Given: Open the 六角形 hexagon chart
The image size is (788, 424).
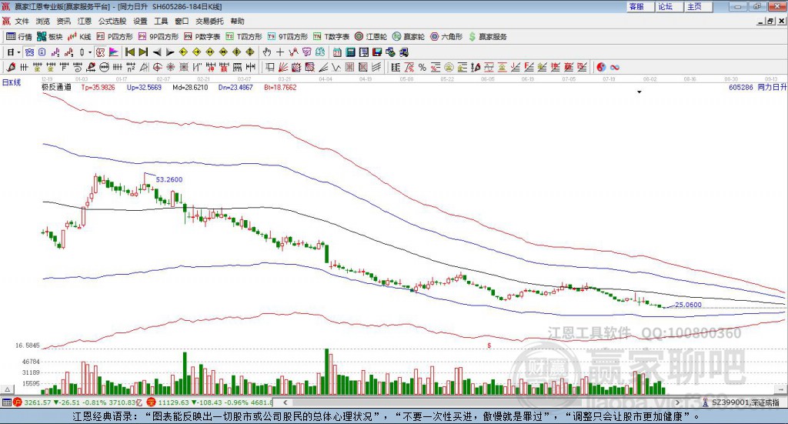Looking at the screenshot, I should (x=446, y=37).
